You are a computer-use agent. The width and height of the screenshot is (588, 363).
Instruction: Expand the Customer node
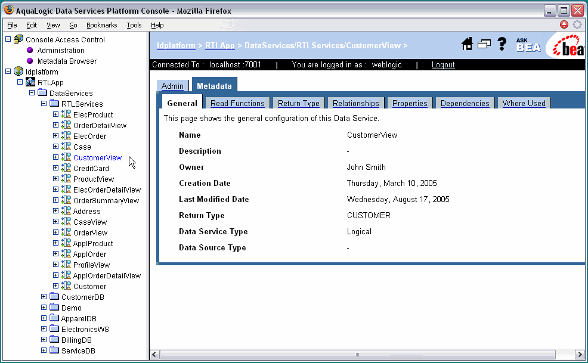pyautogui.click(x=56, y=286)
